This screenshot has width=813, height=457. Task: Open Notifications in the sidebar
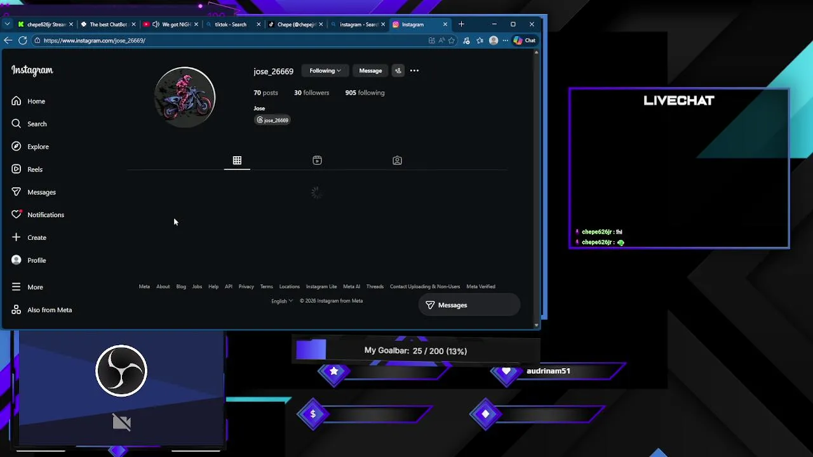click(x=37, y=215)
